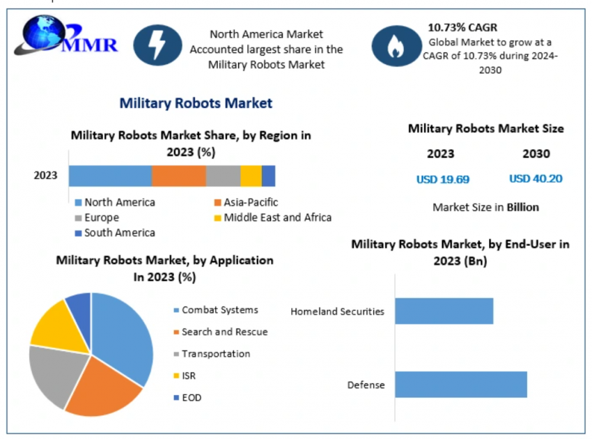The width and height of the screenshot is (592, 439).
Task: Click the lightning bolt circle icon
Action: click(x=157, y=45)
